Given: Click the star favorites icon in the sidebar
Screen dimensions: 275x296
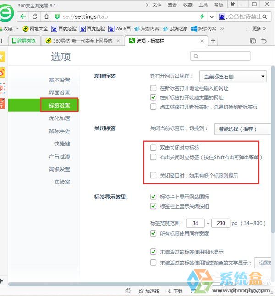Looking at the screenshot, I should point(2,57).
